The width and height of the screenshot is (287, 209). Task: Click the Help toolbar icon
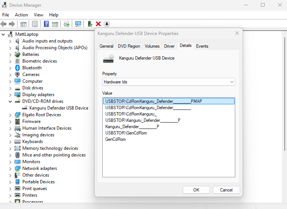coord(46,24)
